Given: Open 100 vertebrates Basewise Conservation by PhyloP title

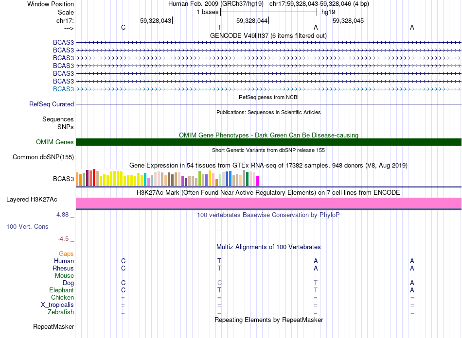Looking at the screenshot, I should click(268, 215).
